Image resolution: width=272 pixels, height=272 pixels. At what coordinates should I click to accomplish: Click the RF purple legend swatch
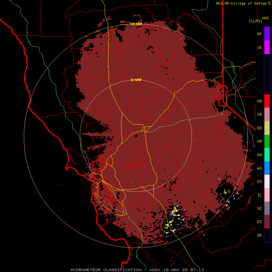tap(267, 34)
